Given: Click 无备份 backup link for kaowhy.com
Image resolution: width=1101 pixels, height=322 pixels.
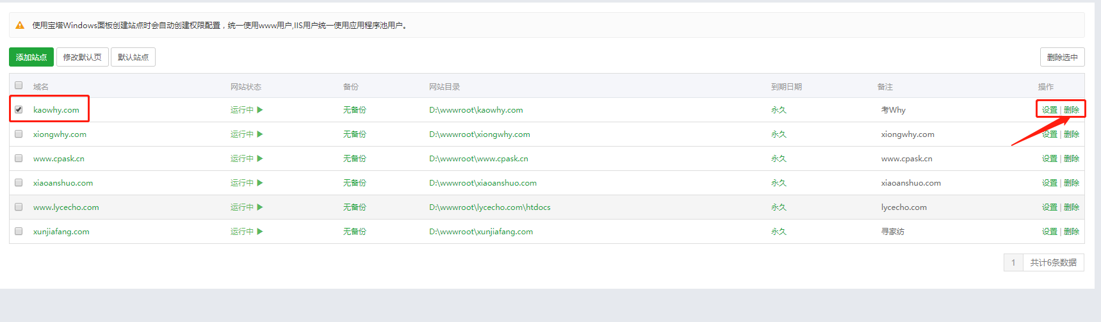Looking at the screenshot, I should 354,110.
